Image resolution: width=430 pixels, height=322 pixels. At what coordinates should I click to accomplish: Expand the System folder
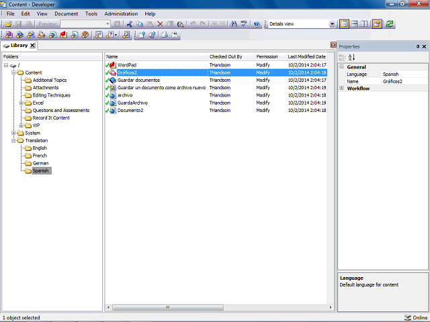[x=13, y=133]
